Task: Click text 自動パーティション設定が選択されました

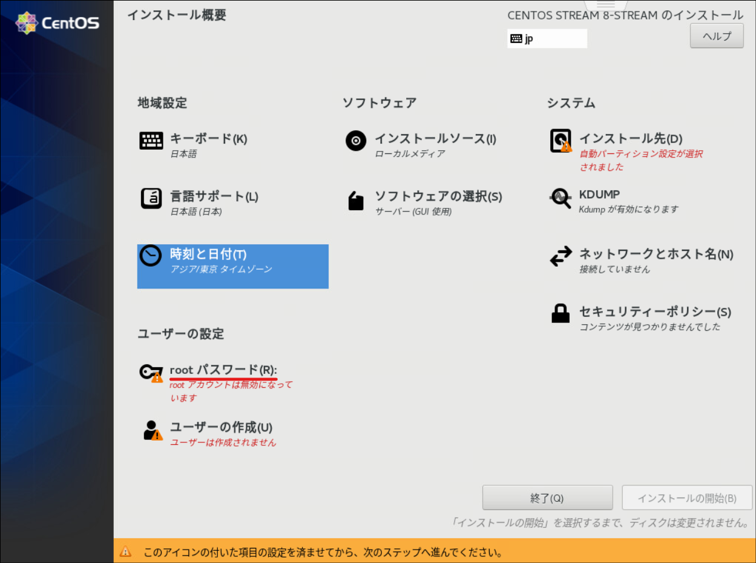Action: tap(641, 161)
